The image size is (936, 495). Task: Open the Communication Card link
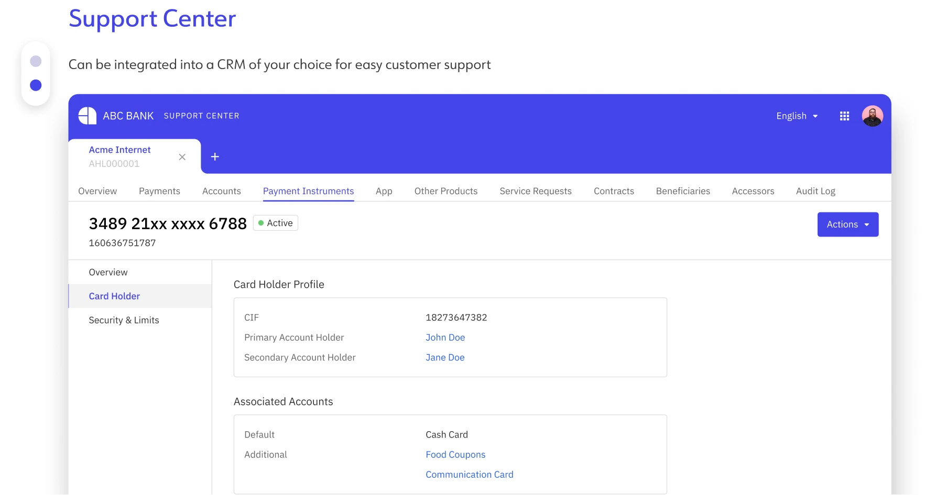coord(469,475)
